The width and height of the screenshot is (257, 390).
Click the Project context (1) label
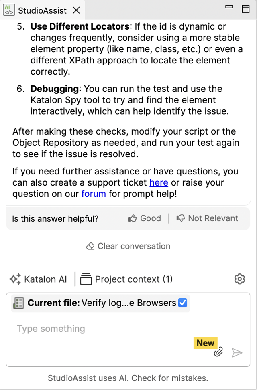pos(134,279)
